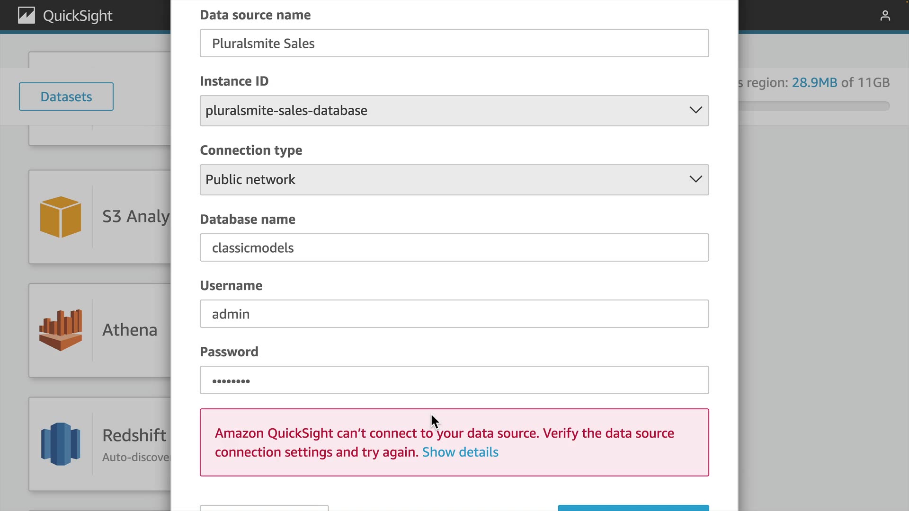Expand the Instance ID dropdown arrow
The height and width of the screenshot is (511, 909).
pos(695,110)
